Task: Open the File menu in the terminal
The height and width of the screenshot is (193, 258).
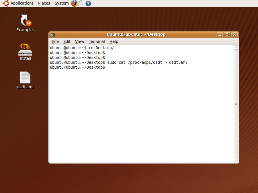Action: pyautogui.click(x=55, y=41)
